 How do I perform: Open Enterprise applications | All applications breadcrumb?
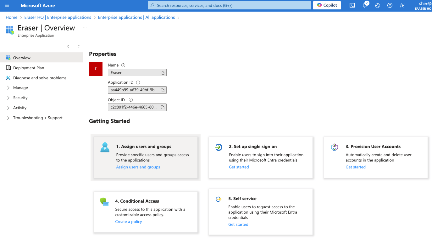pos(136,18)
